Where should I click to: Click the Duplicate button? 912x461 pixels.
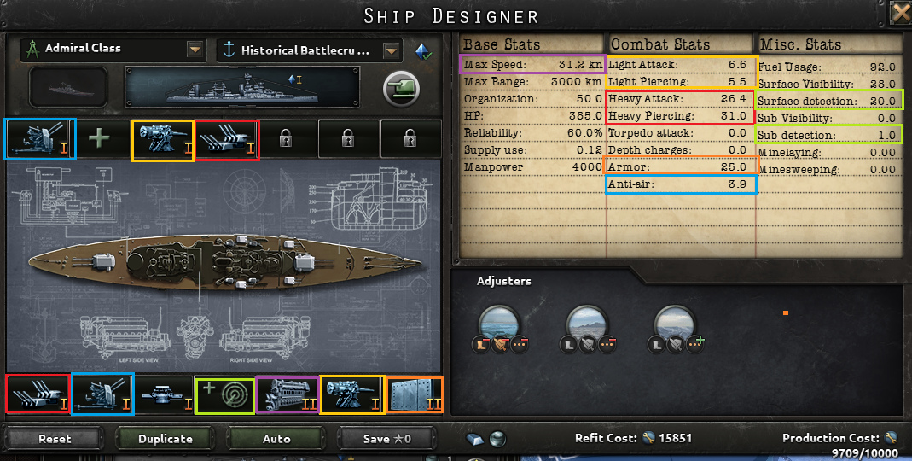point(166,439)
